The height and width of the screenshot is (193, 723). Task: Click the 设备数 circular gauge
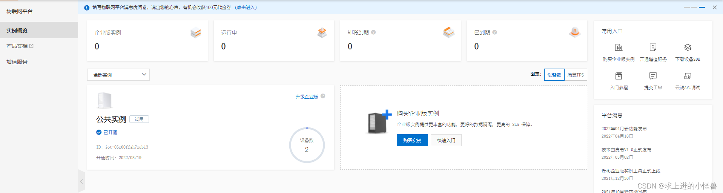click(307, 145)
